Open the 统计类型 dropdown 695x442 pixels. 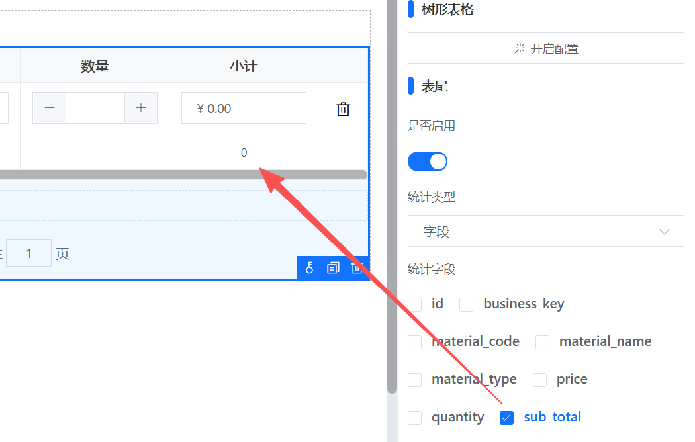[545, 231]
